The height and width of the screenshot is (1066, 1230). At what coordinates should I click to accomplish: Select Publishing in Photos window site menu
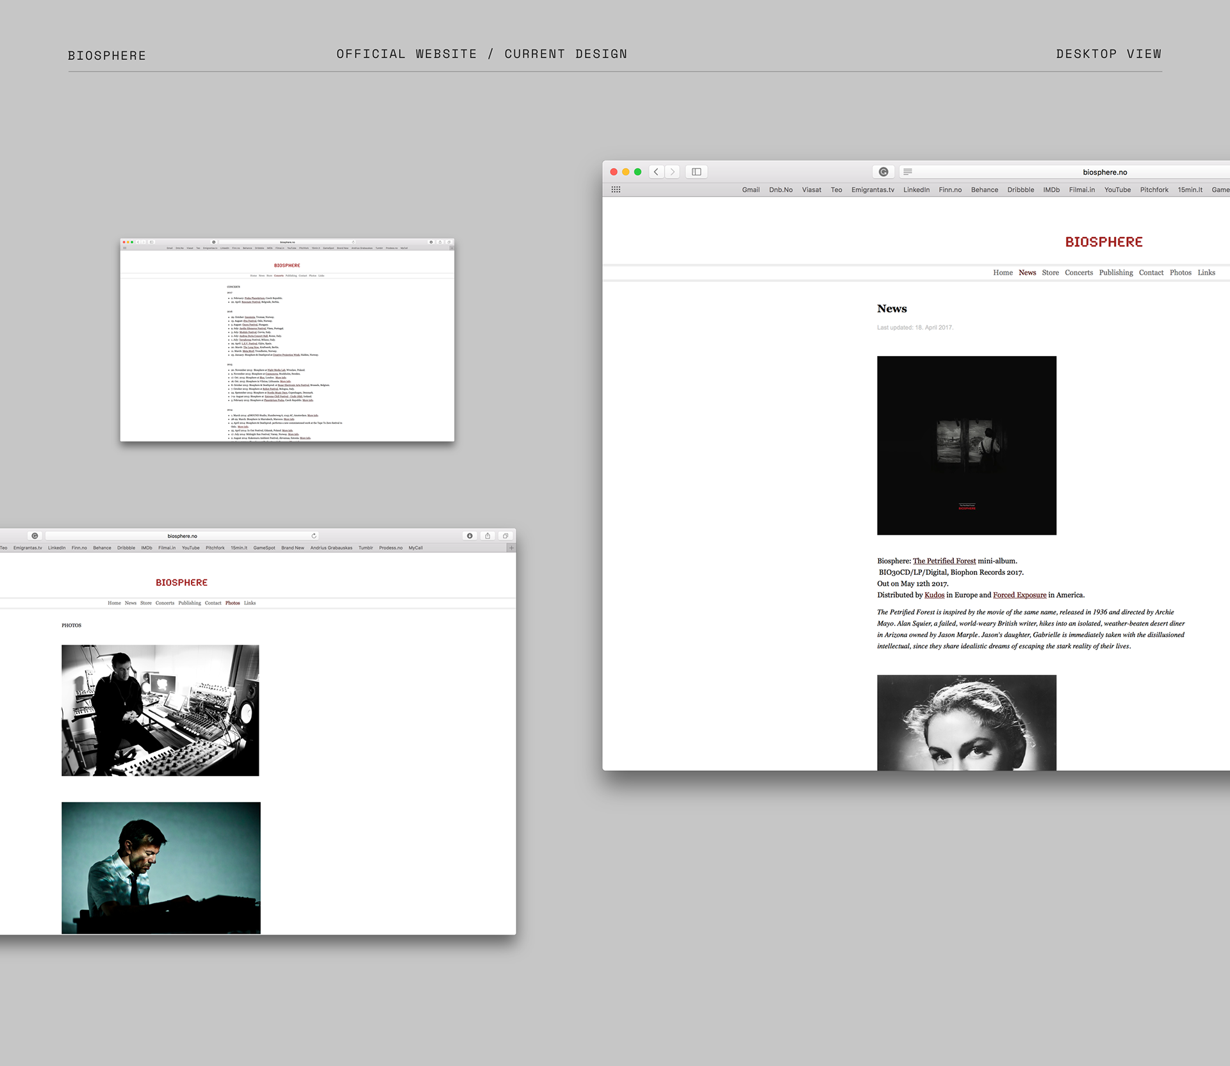pyautogui.click(x=190, y=603)
